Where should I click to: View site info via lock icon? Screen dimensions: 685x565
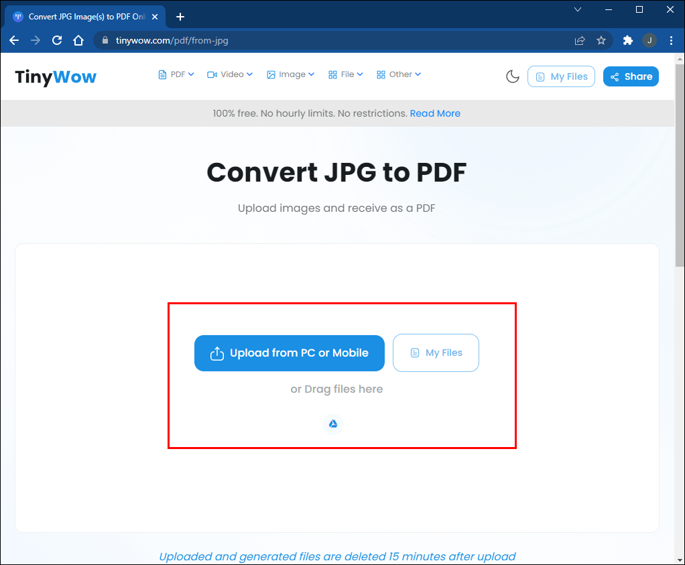click(x=105, y=41)
